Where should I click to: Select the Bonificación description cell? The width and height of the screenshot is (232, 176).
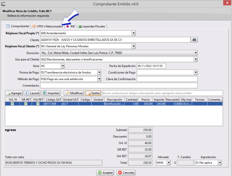click(x=114, y=104)
